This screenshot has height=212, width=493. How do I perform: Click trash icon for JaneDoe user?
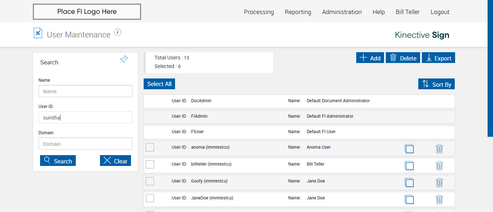[439, 199]
